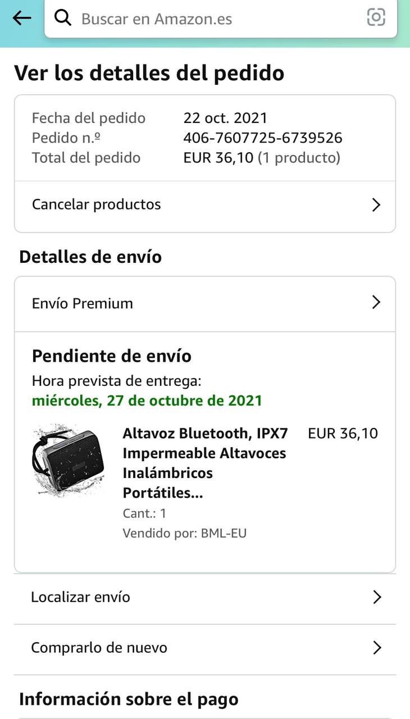The height and width of the screenshot is (719, 410).
Task: Click the order number 406-7607725-6739526
Action: tap(263, 138)
